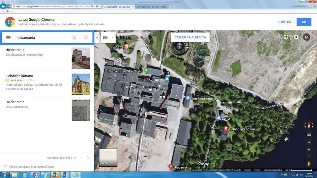
Task: Select the Hiedanranta red map pin
Action: coord(170,167)
